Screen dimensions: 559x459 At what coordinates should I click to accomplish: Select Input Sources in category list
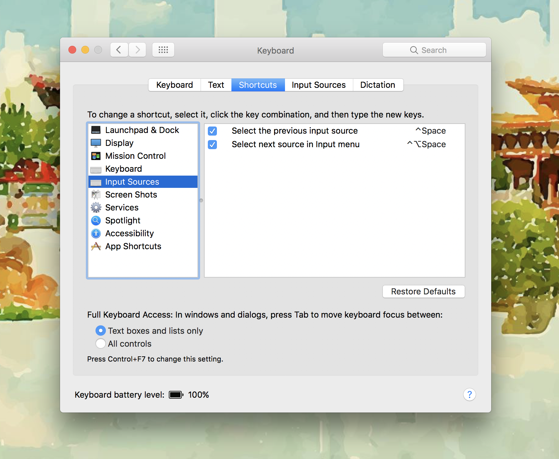click(x=143, y=182)
